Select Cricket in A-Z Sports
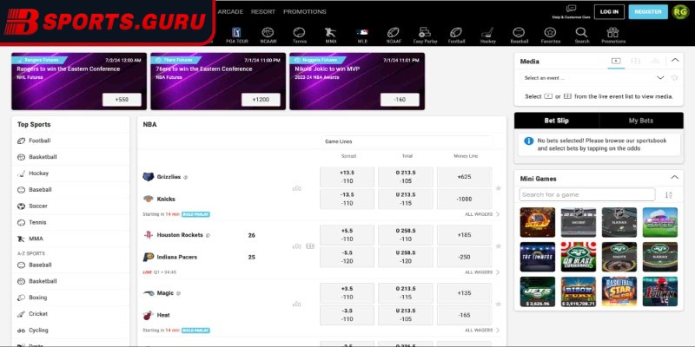This screenshot has height=347, width=695. click(71, 314)
